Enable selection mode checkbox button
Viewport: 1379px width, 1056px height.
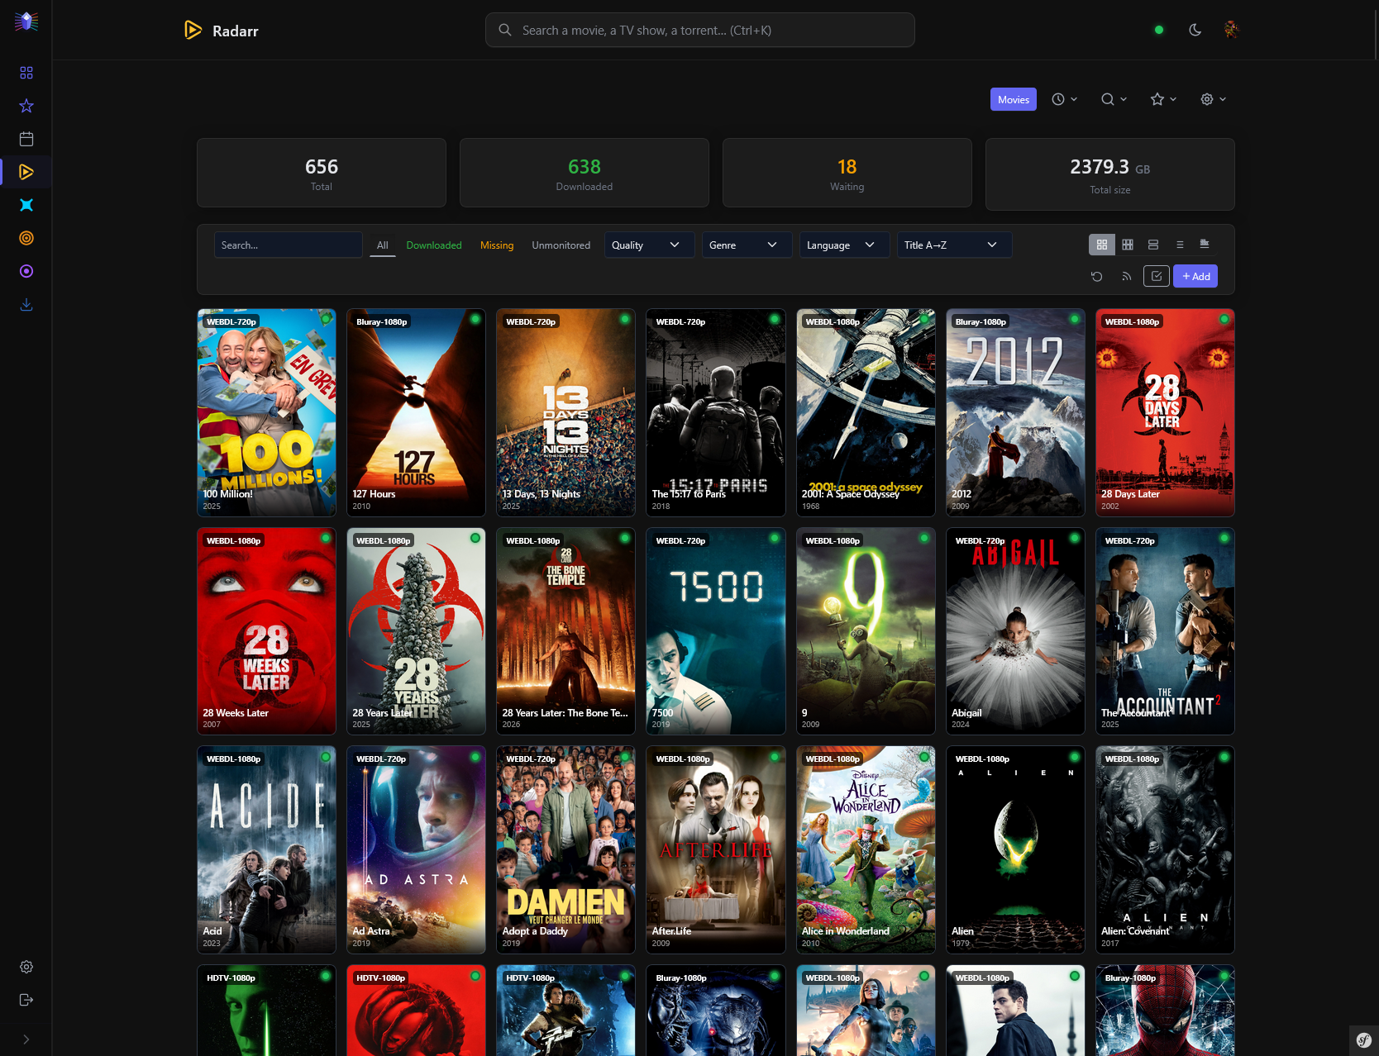click(1157, 276)
